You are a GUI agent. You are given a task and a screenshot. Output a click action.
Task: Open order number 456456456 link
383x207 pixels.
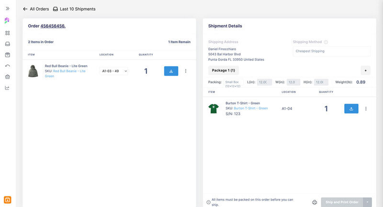pyautogui.click(x=53, y=26)
